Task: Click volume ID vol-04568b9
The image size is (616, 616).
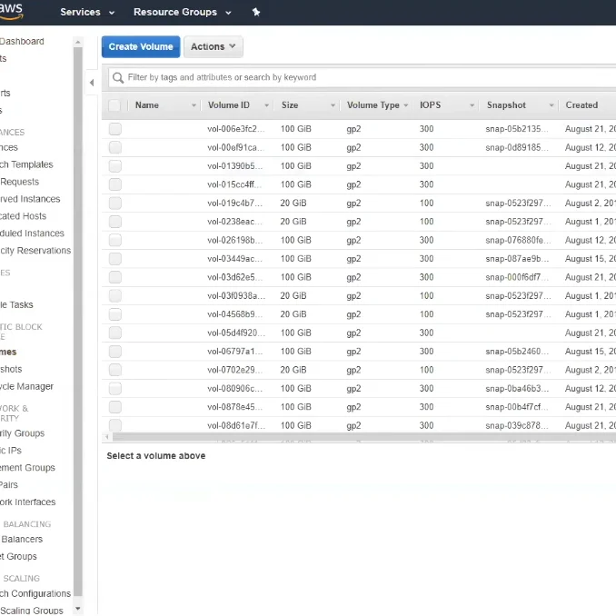Action: [235, 314]
